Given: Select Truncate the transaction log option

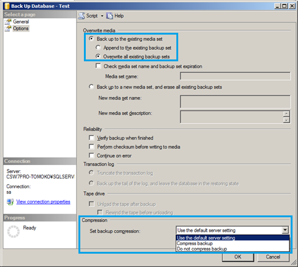Looking at the screenshot, I should (x=91, y=173).
